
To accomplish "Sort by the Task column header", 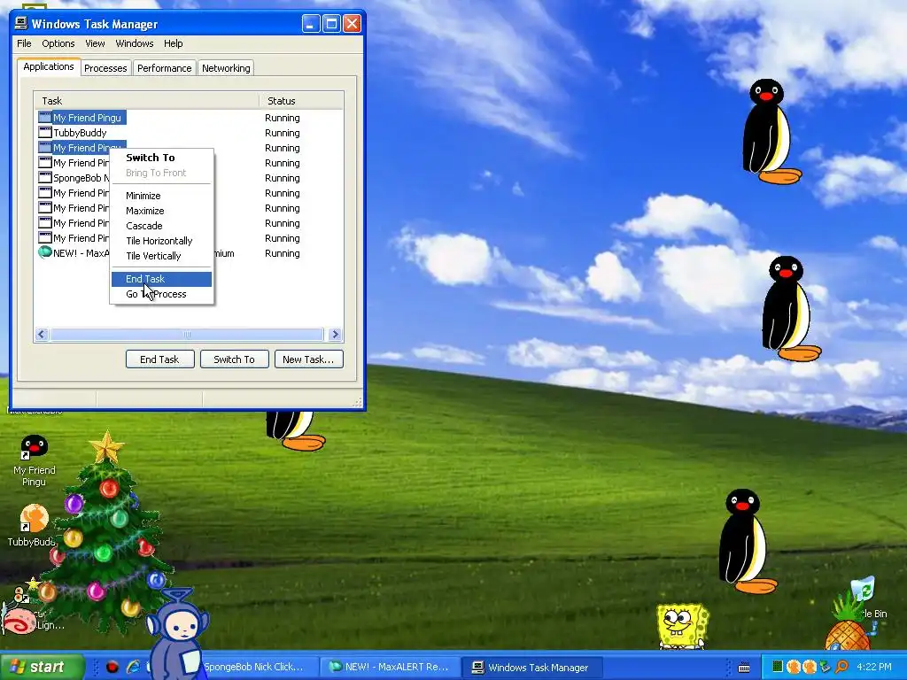I will [x=146, y=101].
